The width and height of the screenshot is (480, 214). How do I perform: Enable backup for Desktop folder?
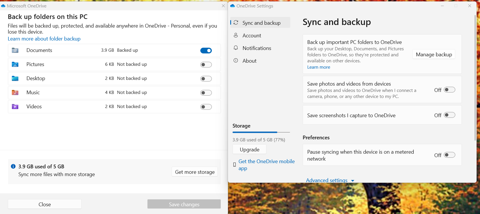(206, 79)
